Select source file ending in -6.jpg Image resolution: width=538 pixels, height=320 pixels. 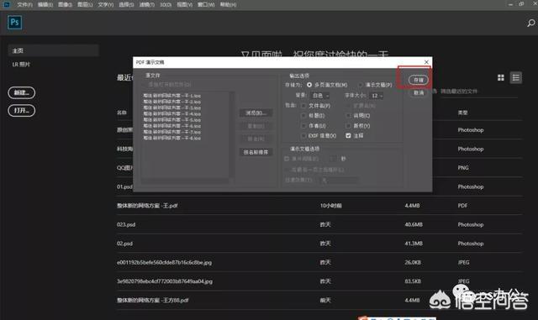[x=172, y=126]
